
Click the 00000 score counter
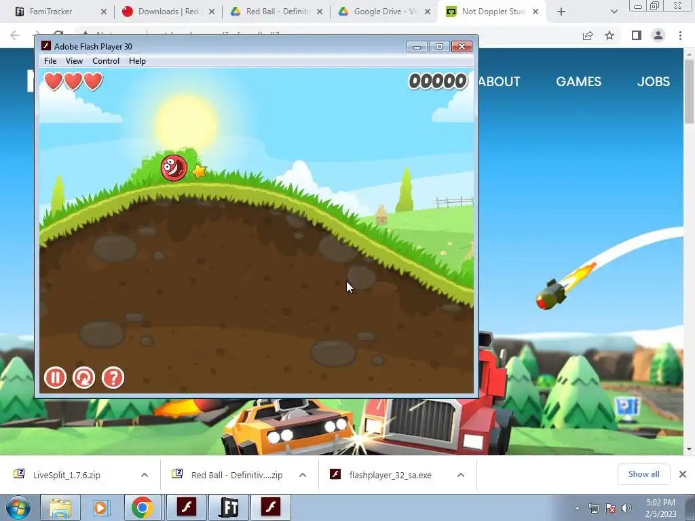(x=438, y=81)
